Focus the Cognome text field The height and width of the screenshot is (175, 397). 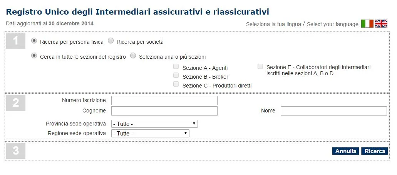(164, 111)
